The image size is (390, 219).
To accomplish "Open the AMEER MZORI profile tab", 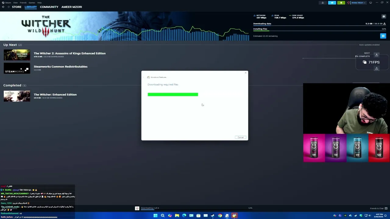I will tap(72, 7).
